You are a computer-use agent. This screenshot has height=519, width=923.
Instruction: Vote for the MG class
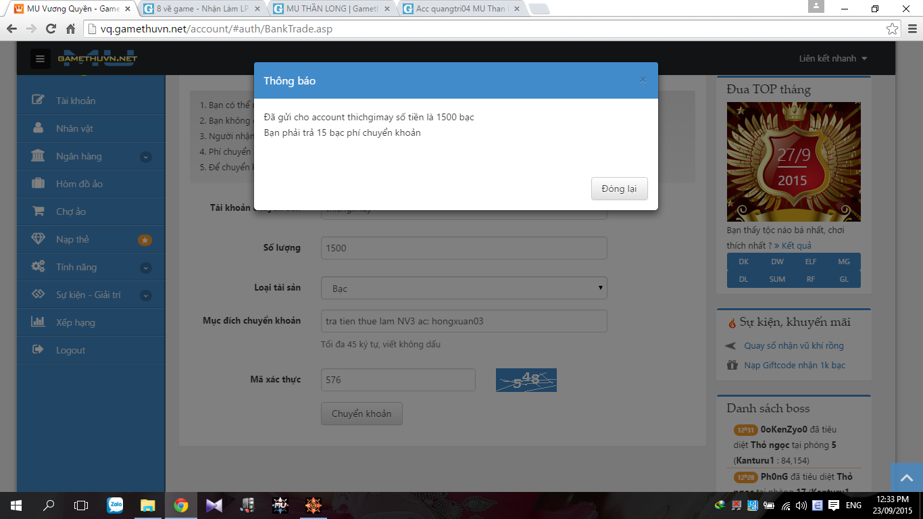click(x=844, y=262)
